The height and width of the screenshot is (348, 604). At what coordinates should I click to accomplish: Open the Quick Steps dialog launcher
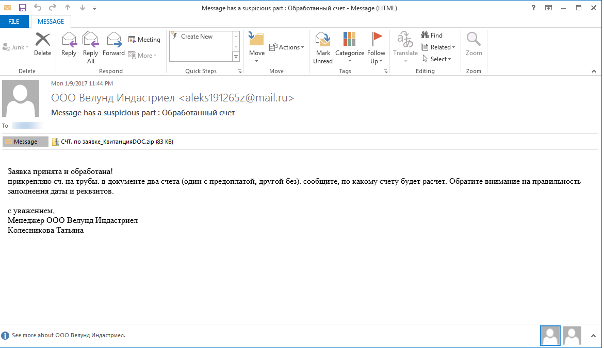click(239, 71)
